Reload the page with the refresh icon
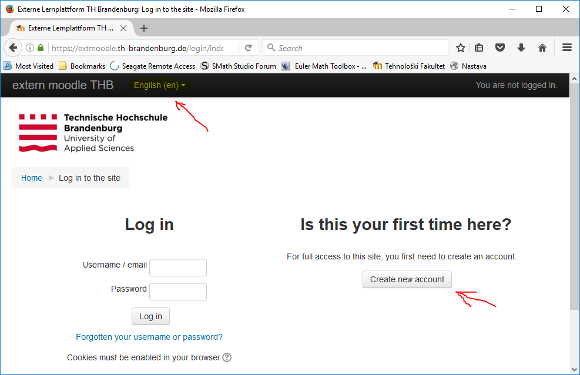The width and height of the screenshot is (580, 375). [249, 48]
